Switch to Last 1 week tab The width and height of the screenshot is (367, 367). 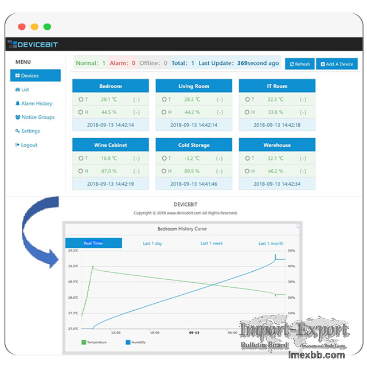click(212, 244)
